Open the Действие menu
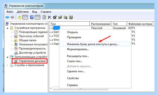Image resolution: width=157 pixels, height=95 pixels. [x=23, y=12]
